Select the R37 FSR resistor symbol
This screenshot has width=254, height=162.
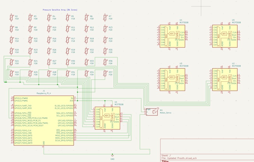tap(105, 73)
